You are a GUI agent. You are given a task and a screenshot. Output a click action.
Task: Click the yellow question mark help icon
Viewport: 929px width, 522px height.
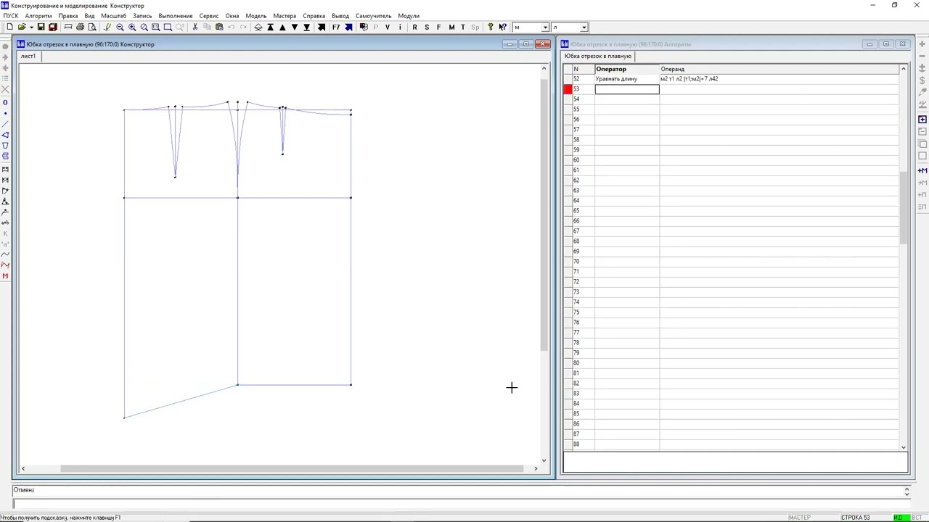pos(491,27)
